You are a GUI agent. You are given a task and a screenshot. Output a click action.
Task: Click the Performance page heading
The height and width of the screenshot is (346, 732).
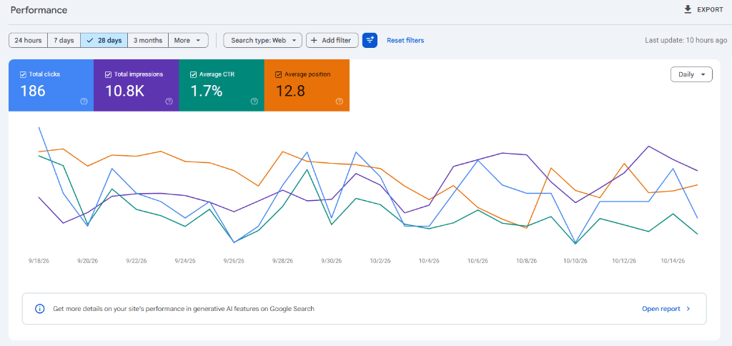39,10
